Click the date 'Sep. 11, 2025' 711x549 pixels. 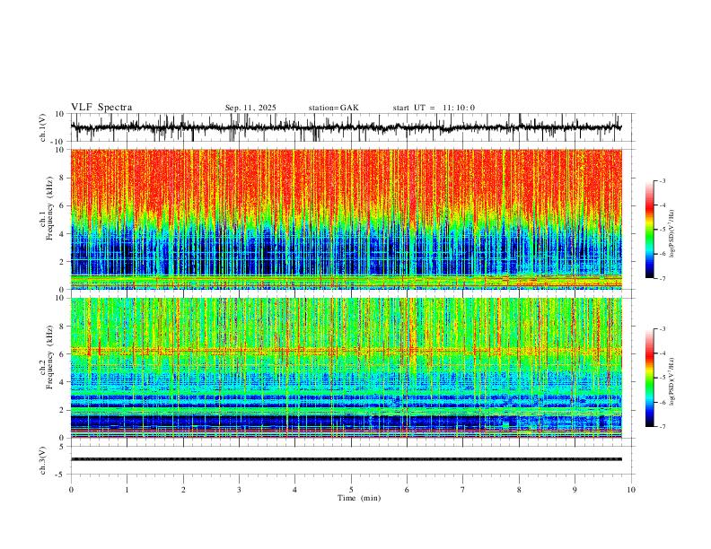coord(250,108)
